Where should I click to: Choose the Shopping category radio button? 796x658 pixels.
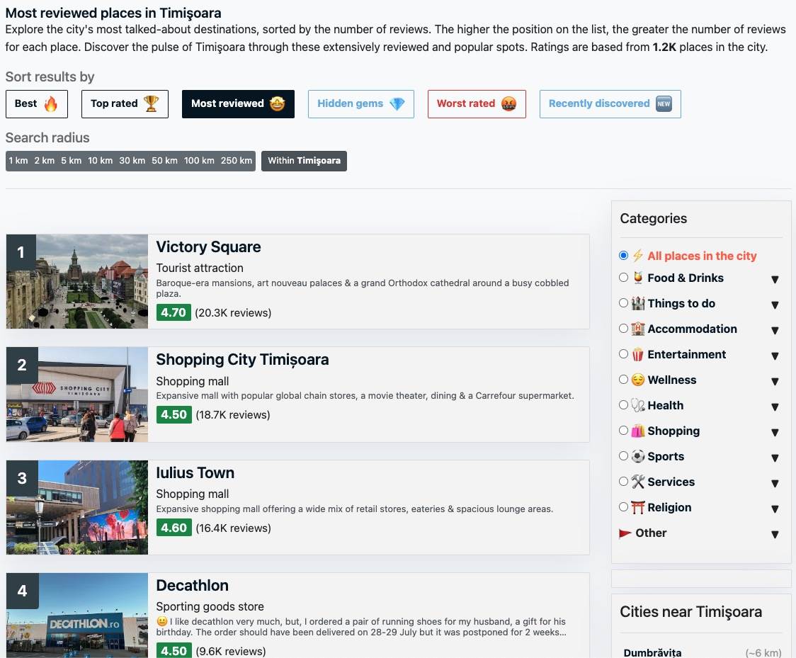click(623, 431)
